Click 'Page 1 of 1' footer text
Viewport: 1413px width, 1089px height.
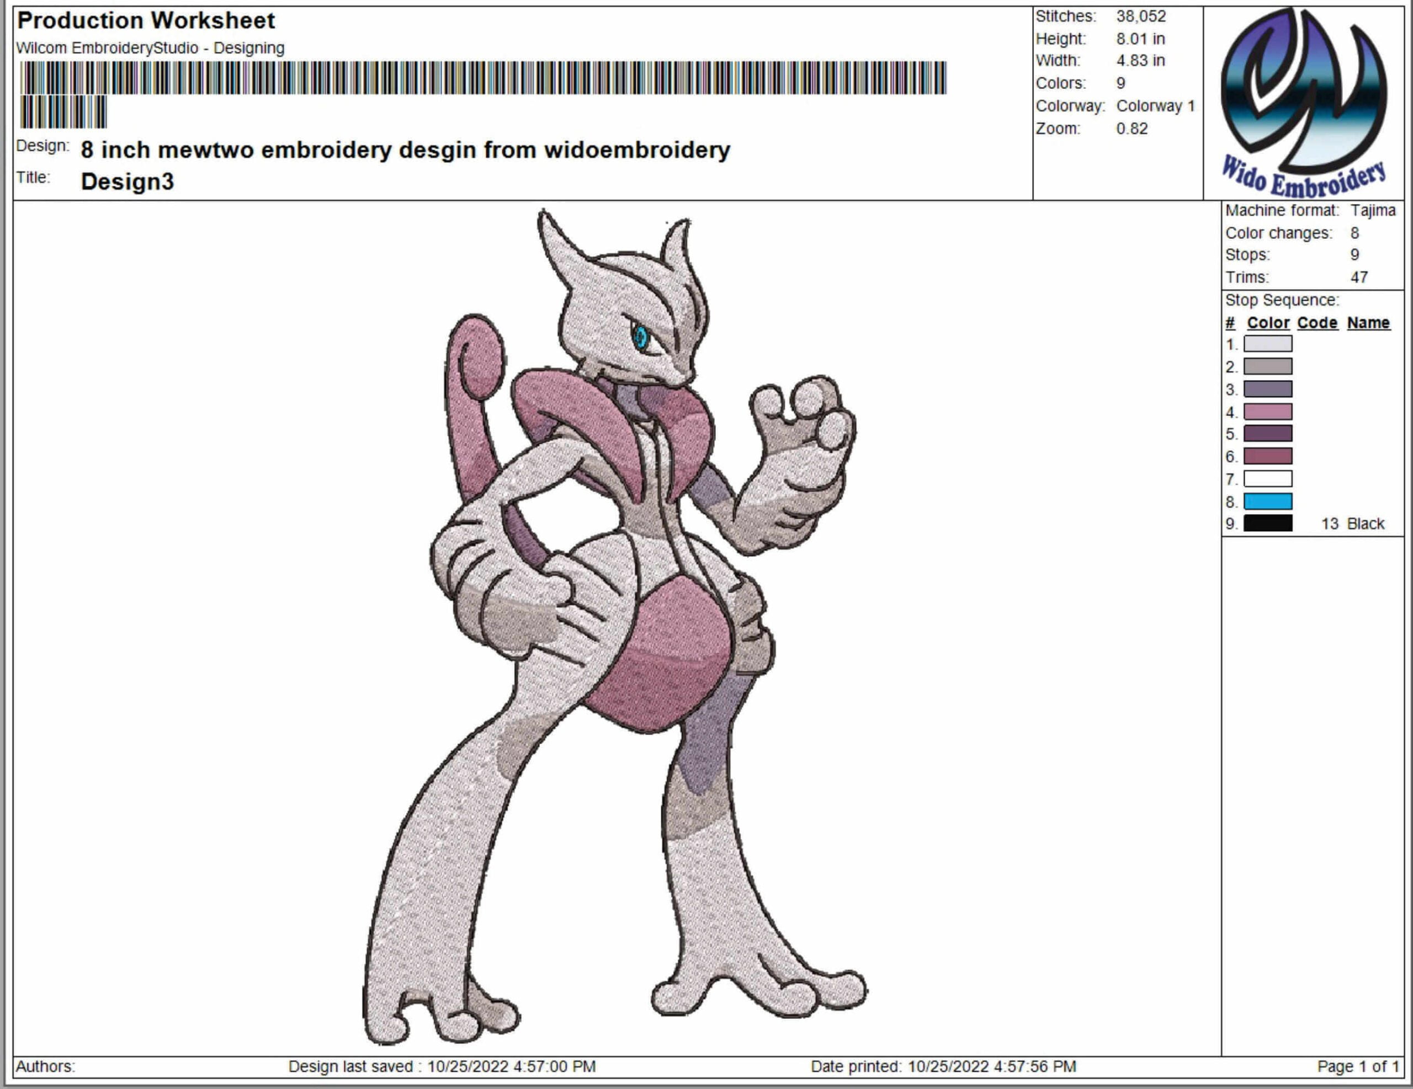(x=1358, y=1066)
